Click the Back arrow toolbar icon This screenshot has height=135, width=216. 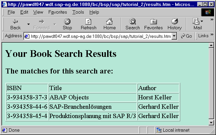15,22
